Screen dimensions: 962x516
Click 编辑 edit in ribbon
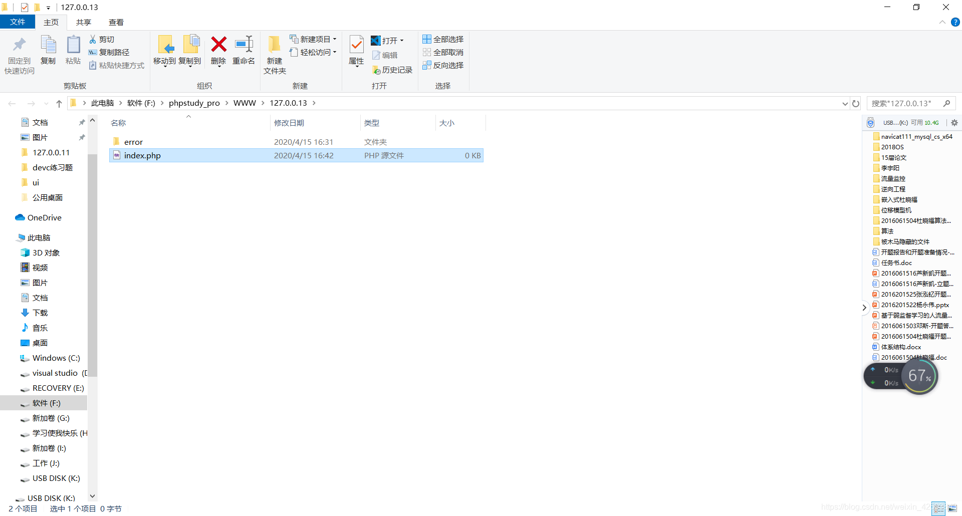click(x=385, y=55)
